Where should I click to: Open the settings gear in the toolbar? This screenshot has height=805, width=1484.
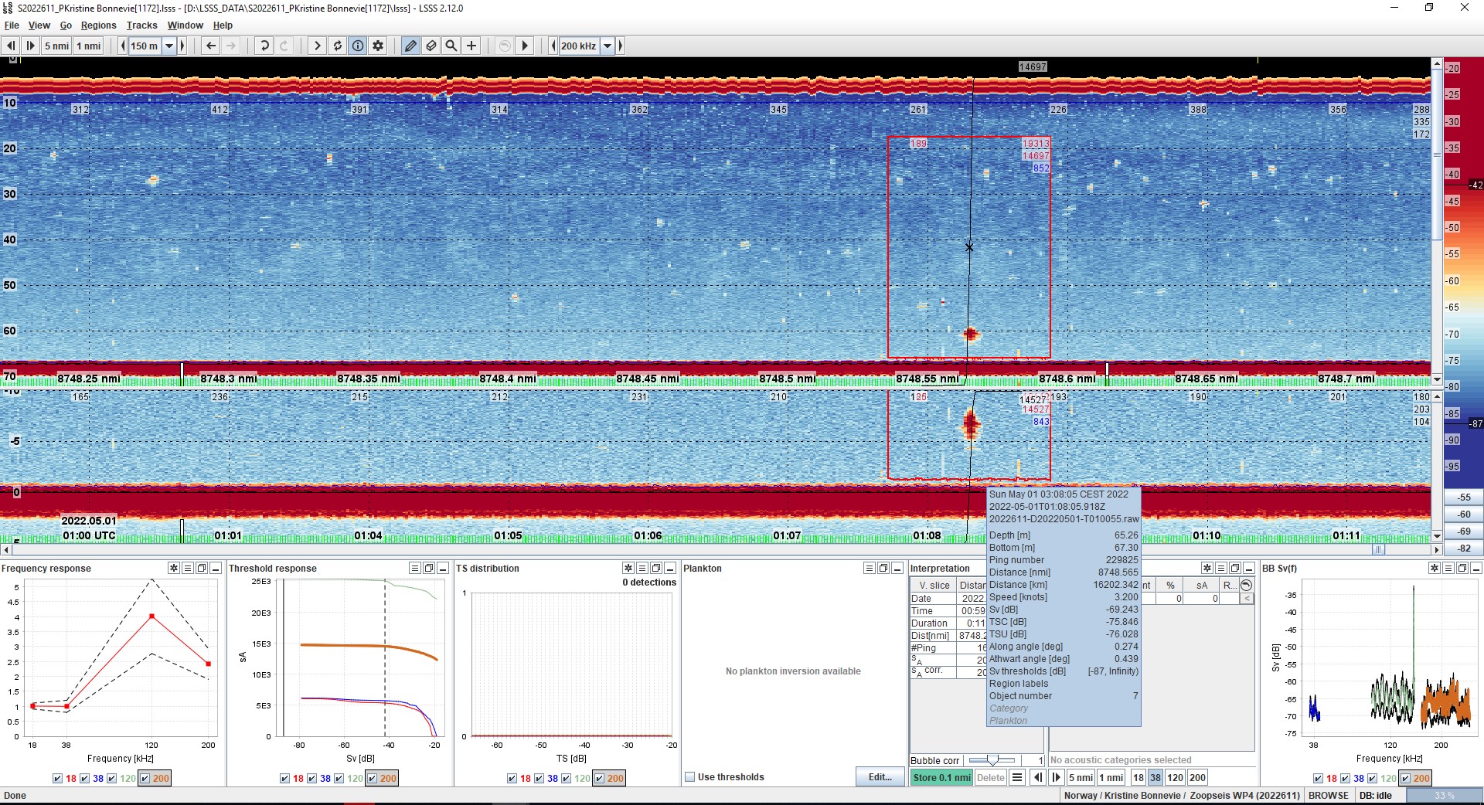pos(377,46)
